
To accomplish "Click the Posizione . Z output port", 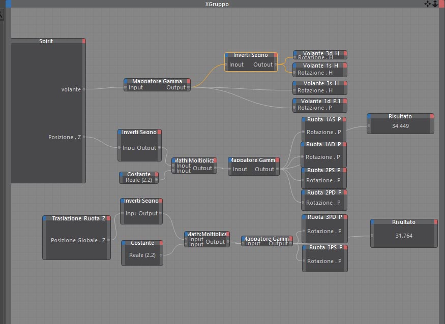I will (x=84, y=137).
